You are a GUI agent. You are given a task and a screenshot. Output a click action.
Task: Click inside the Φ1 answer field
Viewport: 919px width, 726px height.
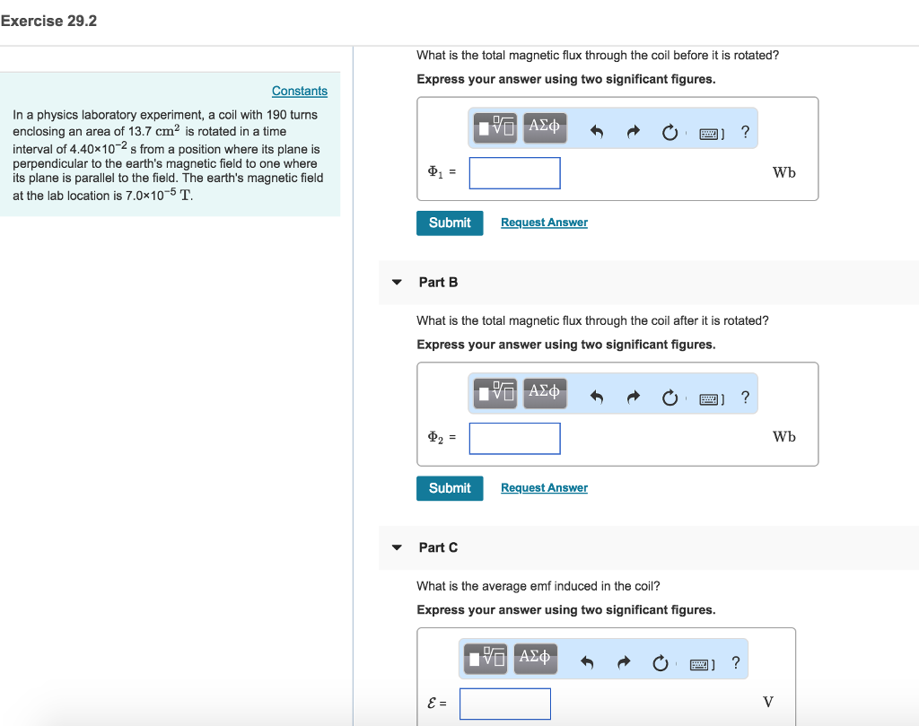tap(514, 172)
